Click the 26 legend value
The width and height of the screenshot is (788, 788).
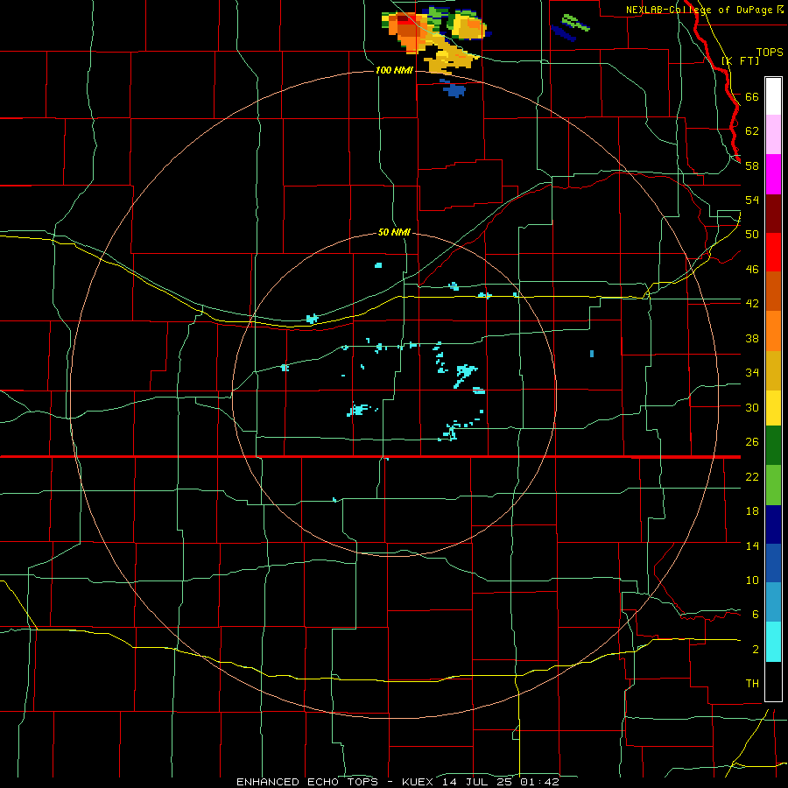tap(752, 442)
